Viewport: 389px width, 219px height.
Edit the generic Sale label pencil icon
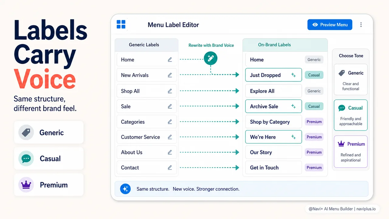(170, 106)
